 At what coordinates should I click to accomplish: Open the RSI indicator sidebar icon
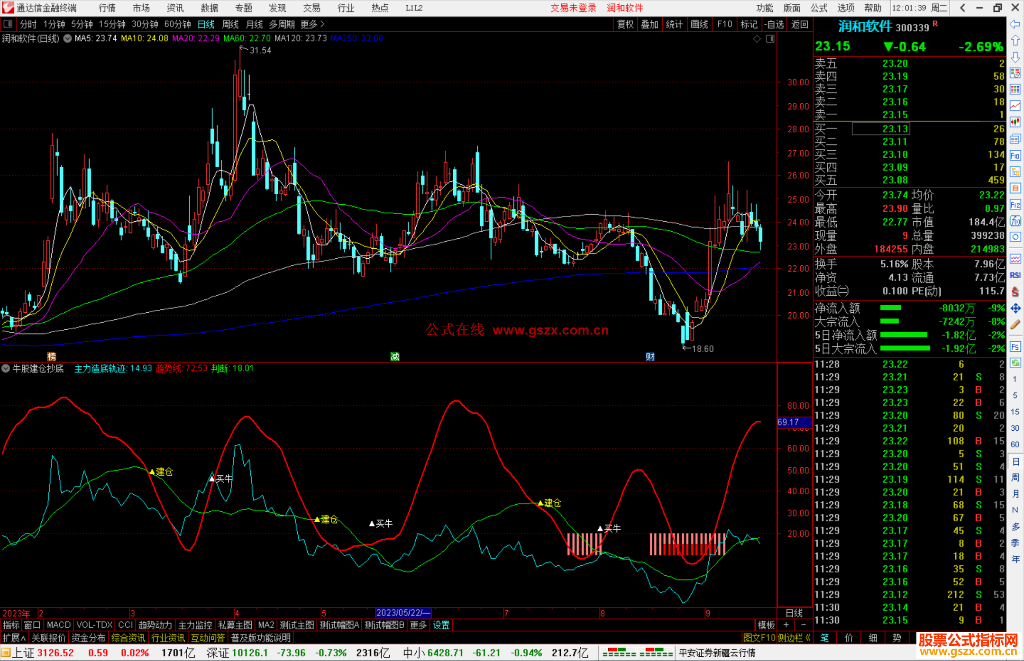pyautogui.click(x=1015, y=275)
